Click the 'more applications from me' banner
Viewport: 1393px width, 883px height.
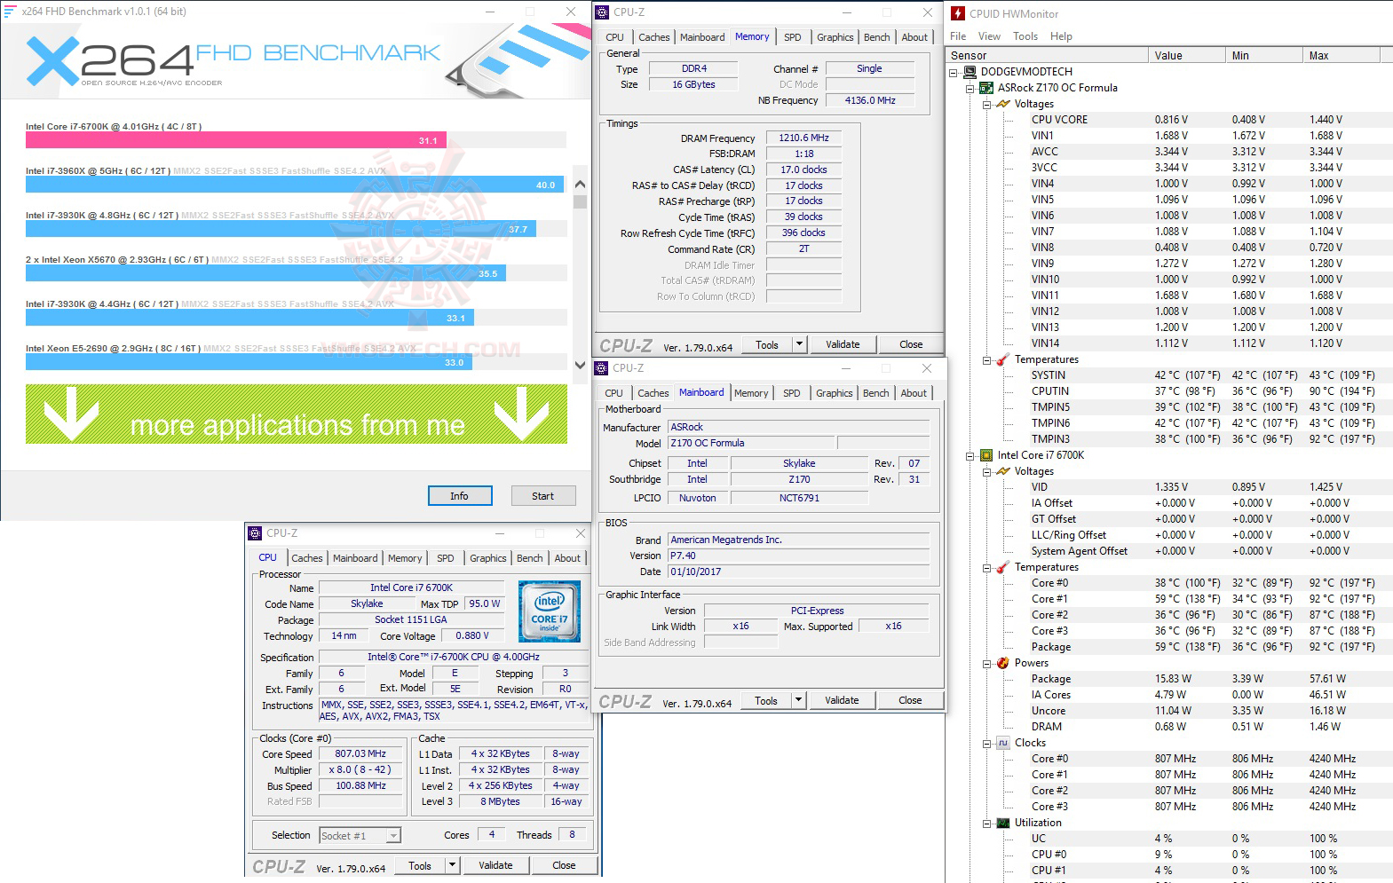tap(297, 414)
